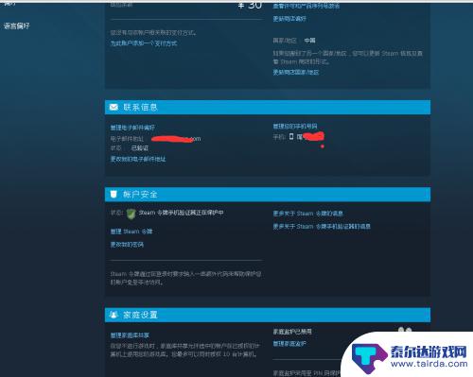Click the 帐户安全 section heading
This screenshot has width=473, height=377.
(x=140, y=195)
